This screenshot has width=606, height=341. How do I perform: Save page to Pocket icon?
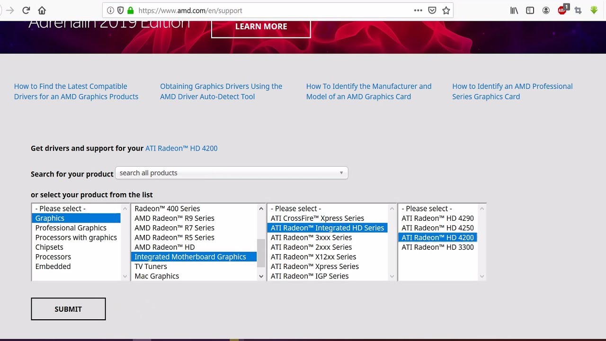click(x=432, y=10)
